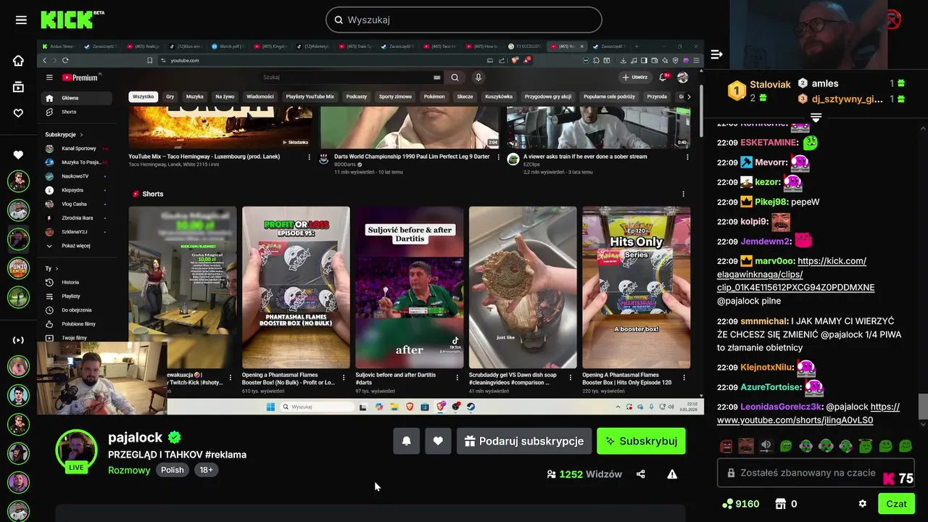This screenshot has height=522, width=928.
Task: Open the YouTube shorts link from LeonidasGorelcz3k
Action: pos(808,413)
